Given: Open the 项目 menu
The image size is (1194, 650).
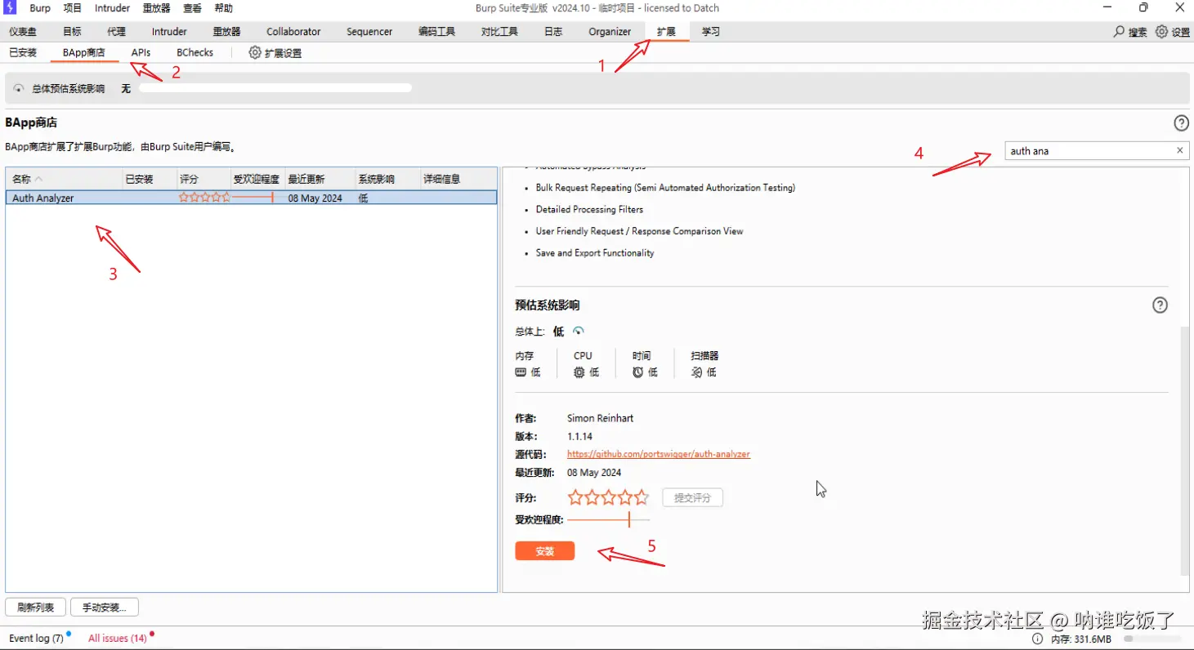Looking at the screenshot, I should pos(73,8).
